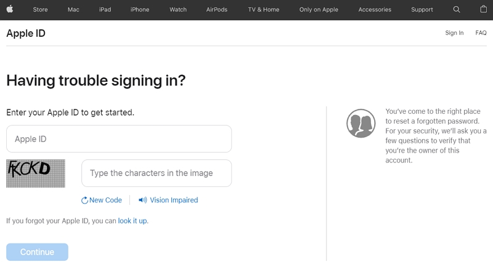Click the New Code refresh icon
This screenshot has width=493, height=262.
[84, 200]
